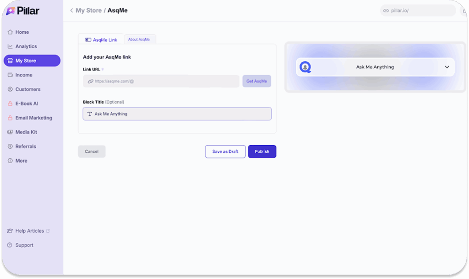Viewport: 469px width, 279px height.
Task: Click the Pillar logo
Action: (23, 11)
